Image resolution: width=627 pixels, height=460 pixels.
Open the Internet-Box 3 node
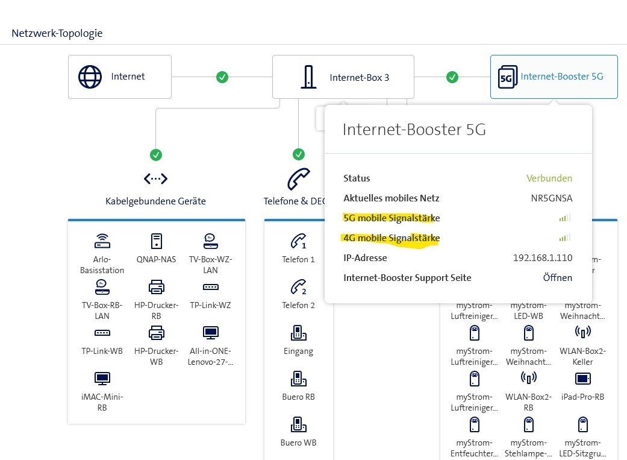coord(343,77)
